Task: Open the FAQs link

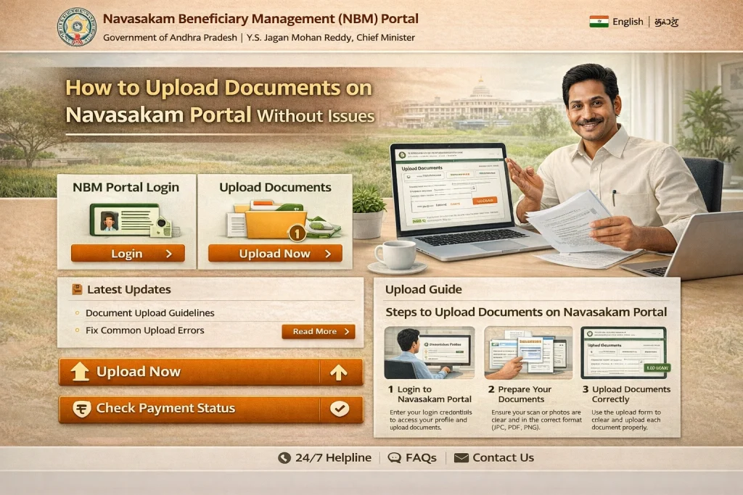Action: point(421,457)
